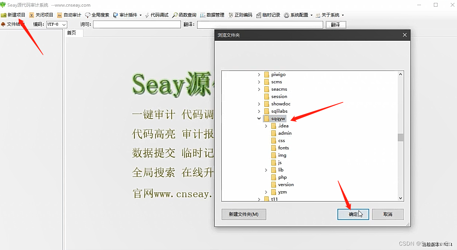Expand the piwigo folder
Image resolution: width=457 pixels, height=250 pixels.
(x=259, y=75)
